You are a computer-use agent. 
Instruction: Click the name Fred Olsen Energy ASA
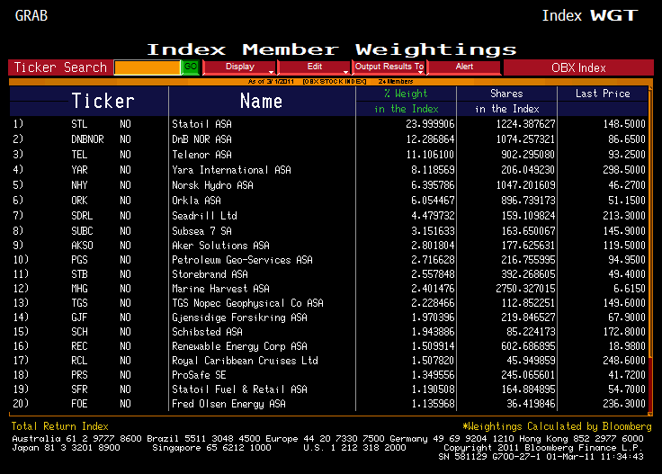click(x=228, y=404)
